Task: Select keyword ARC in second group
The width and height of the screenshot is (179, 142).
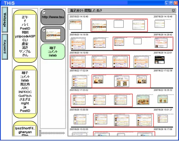Action: pos(25,88)
